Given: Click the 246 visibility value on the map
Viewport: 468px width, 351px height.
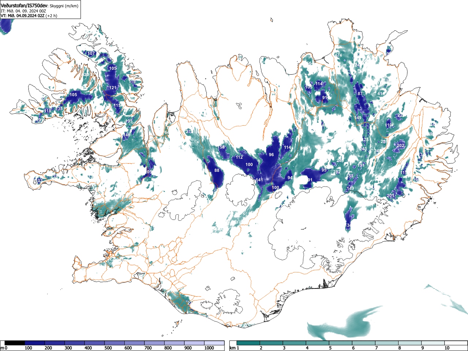Looking at the screenshot, I should tap(340, 161).
